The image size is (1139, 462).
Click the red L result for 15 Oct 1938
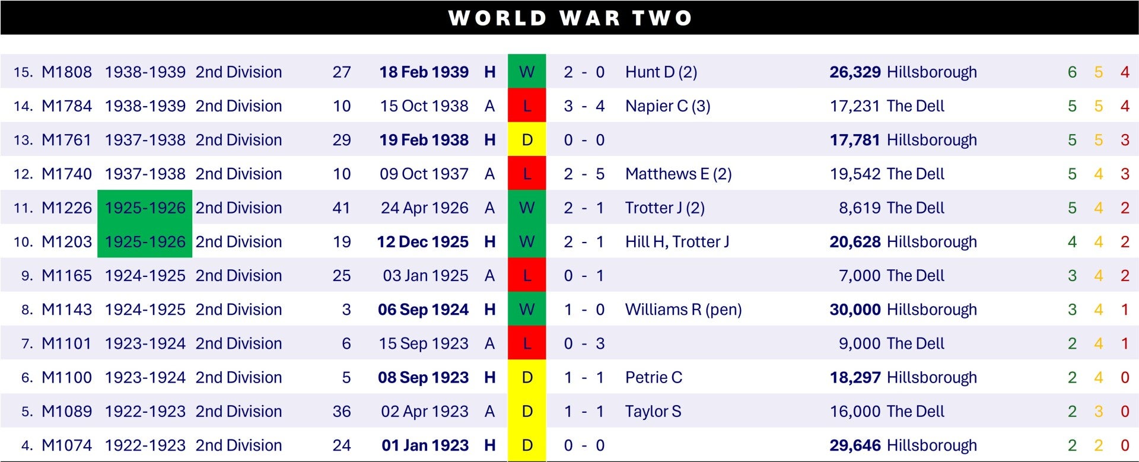527,106
